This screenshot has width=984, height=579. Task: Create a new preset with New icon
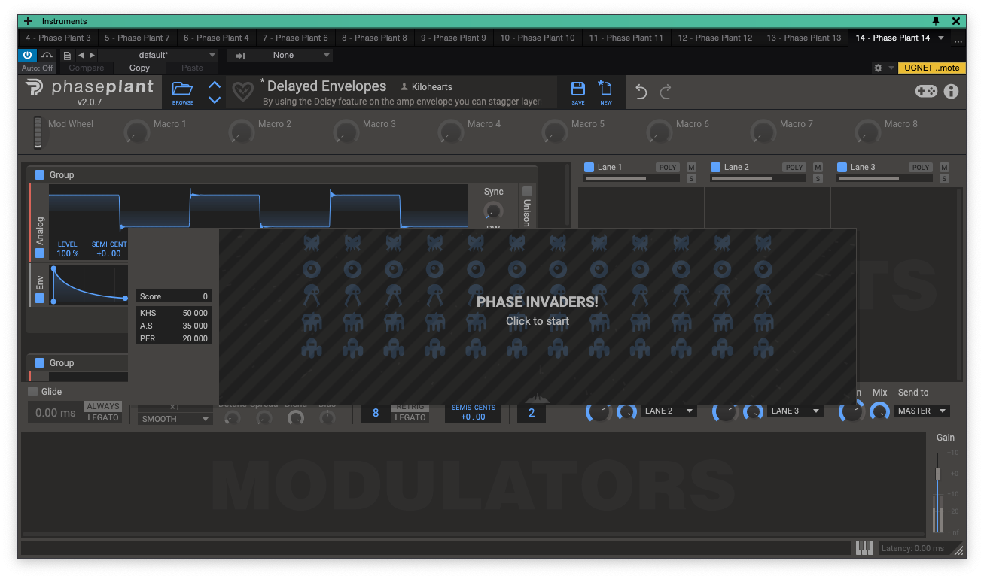[605, 92]
